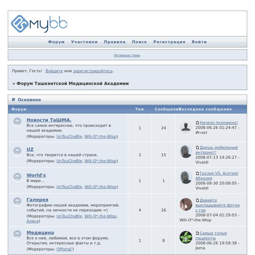This screenshot has height=255, width=255.
Task: Click the Галерея forum status icon
Action: click(x=17, y=202)
